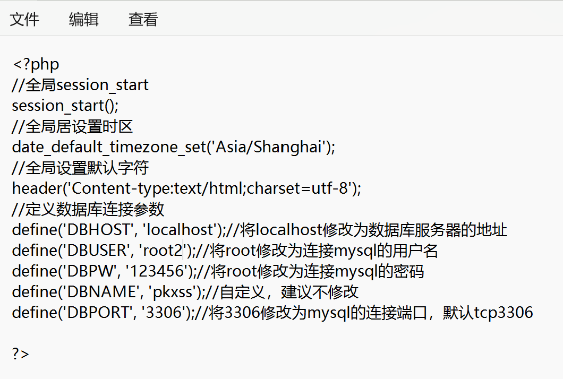Click the '?>' PHP closing tag

[x=21, y=354]
